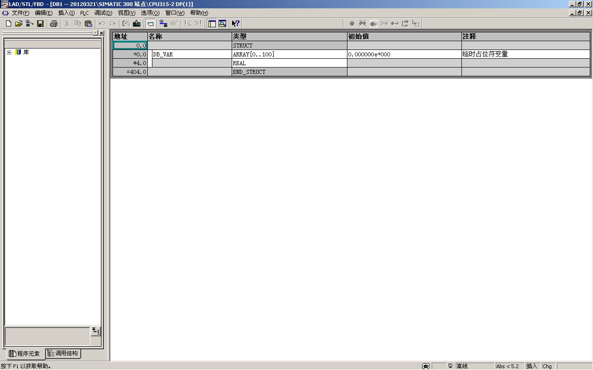This screenshot has height=370, width=593.
Task: Click the *4.0 address cell
Action: (x=130, y=63)
